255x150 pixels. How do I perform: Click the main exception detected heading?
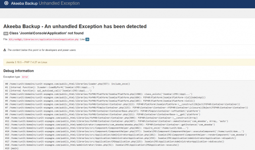(75, 27)
